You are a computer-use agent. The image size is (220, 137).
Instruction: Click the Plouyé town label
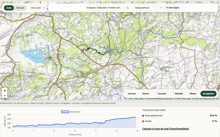(x=119, y=87)
